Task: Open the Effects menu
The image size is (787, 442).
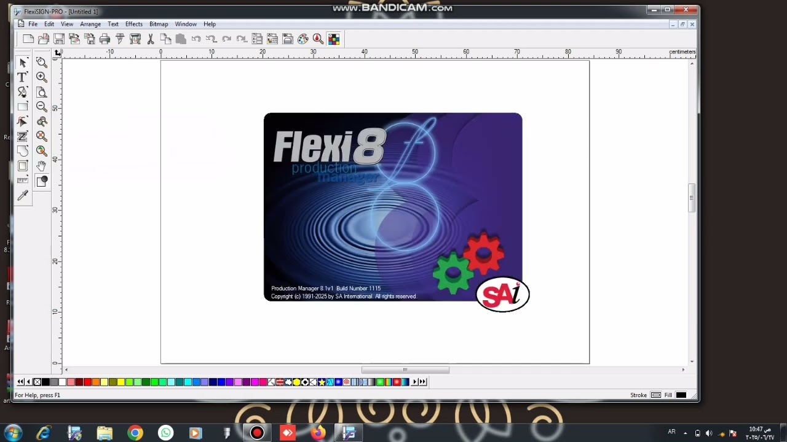Action: click(x=134, y=24)
